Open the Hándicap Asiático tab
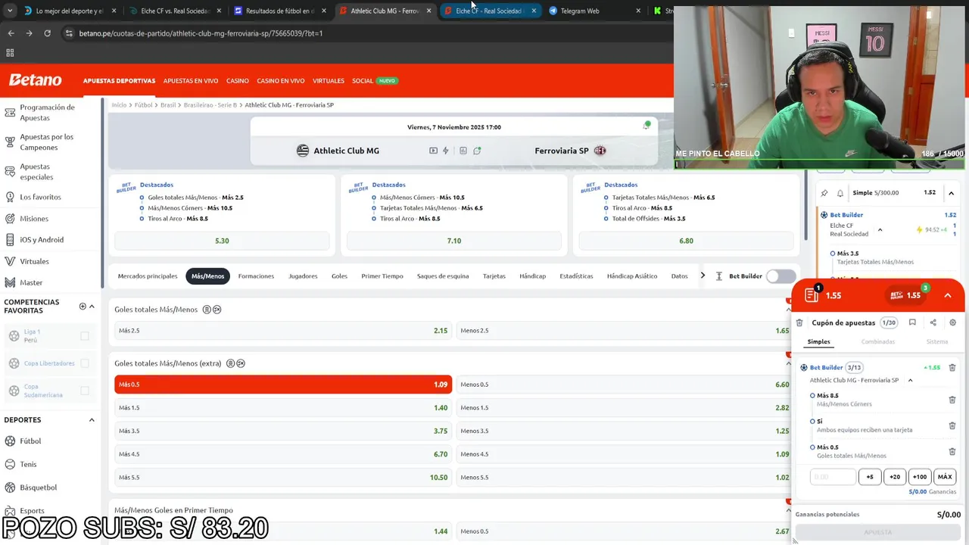This screenshot has width=969, height=545. (632, 276)
